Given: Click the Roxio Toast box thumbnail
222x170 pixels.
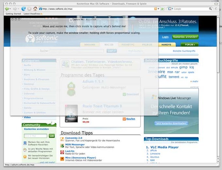Looking at the screenshot, I should coord(71,113).
